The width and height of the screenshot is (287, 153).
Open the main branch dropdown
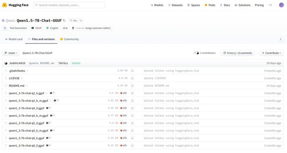(x=11, y=53)
